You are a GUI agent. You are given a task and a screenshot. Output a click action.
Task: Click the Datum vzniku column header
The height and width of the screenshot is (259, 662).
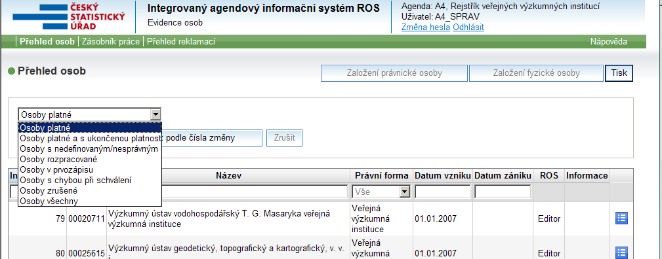442,176
